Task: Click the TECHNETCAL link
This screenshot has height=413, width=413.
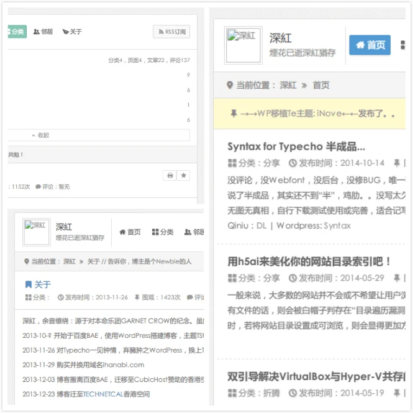Action: point(104,394)
